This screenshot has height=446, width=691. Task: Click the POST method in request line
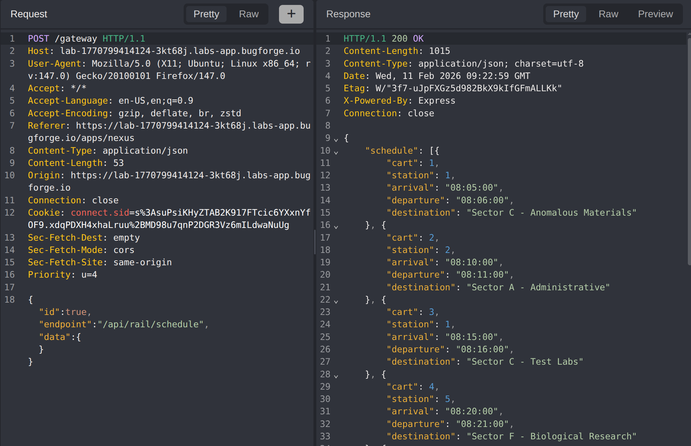click(x=38, y=39)
